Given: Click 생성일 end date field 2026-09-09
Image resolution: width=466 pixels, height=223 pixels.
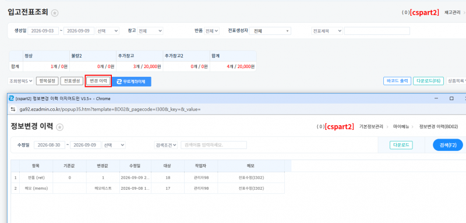Looking at the screenshot, I should [x=79, y=31].
